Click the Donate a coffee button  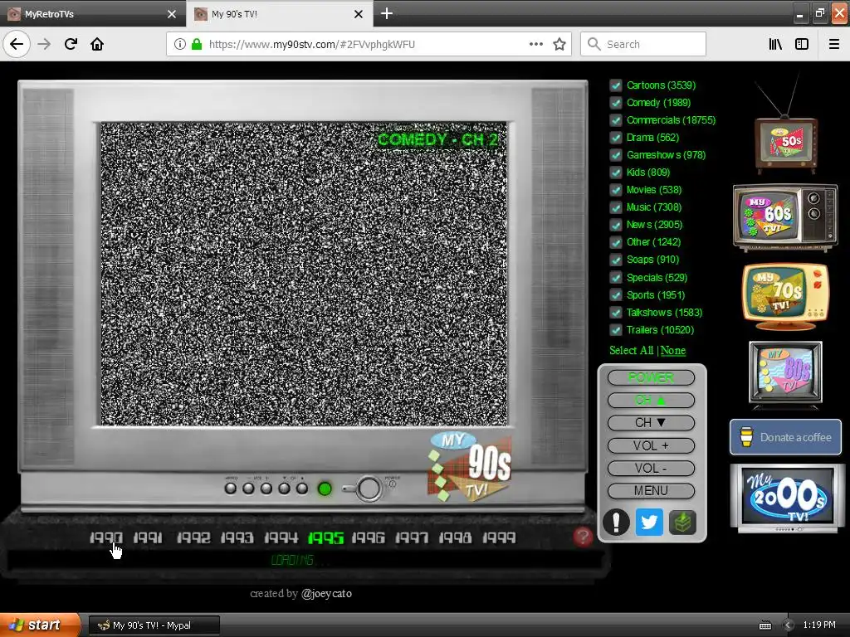(x=785, y=437)
